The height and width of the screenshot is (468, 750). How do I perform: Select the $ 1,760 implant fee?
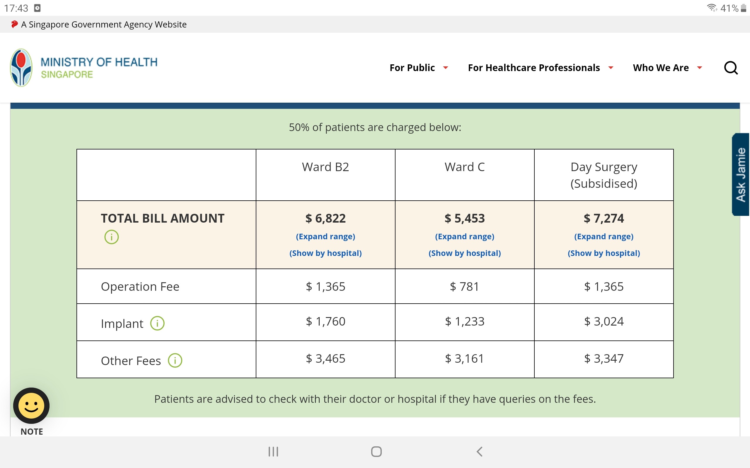[x=325, y=321]
